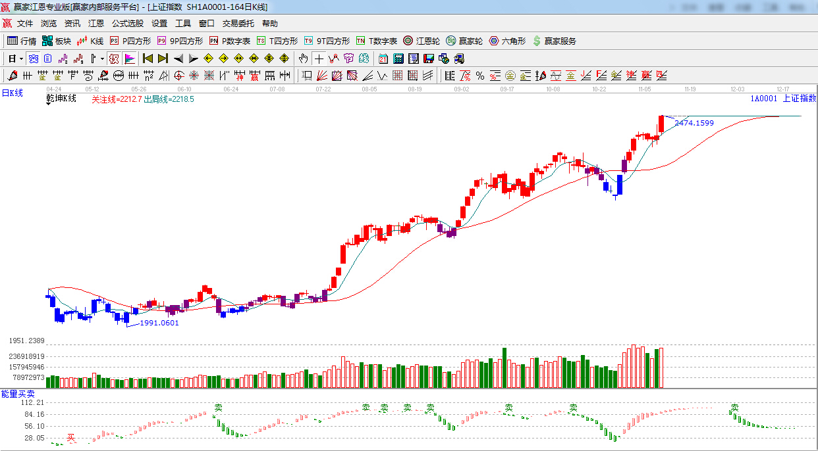The width and height of the screenshot is (818, 451).
Task: Open the 交易委托 menu
Action: pos(238,24)
